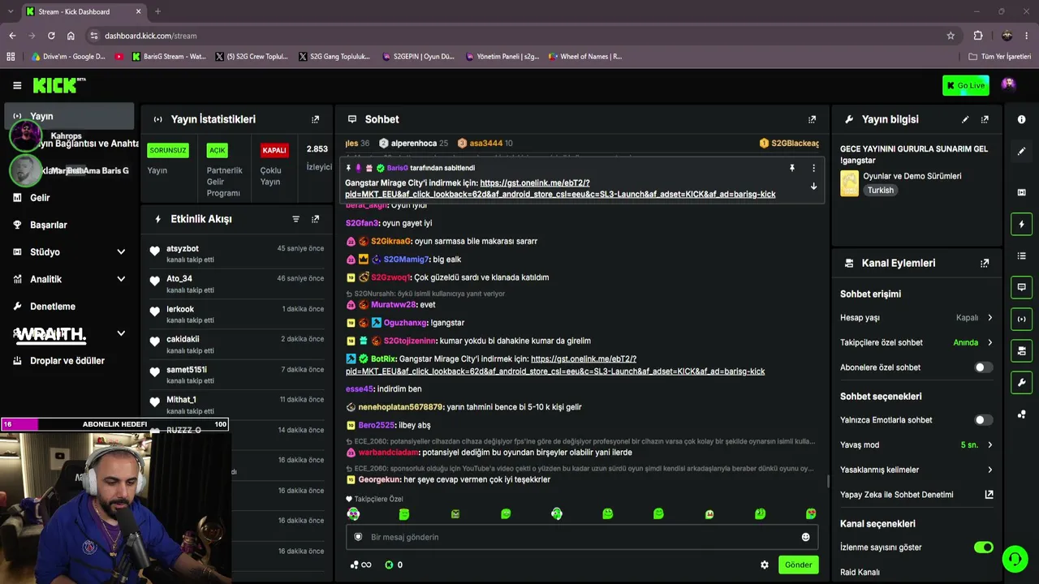Screen dimensions: 1039x584
Task: Toggle the chat panel sidebar icon
Action: click(1021, 287)
